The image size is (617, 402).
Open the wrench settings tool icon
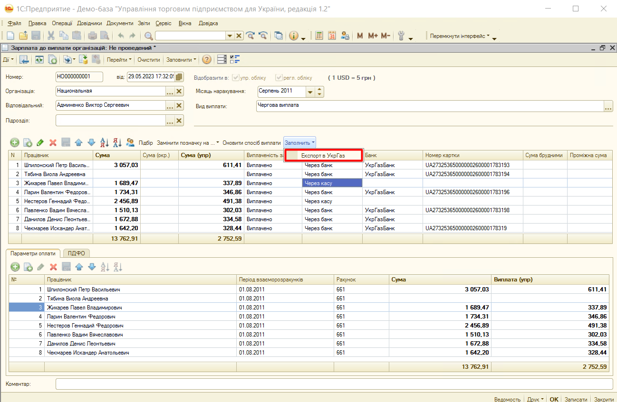click(401, 36)
